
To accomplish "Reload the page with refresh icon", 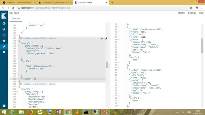I will point(13,8).
